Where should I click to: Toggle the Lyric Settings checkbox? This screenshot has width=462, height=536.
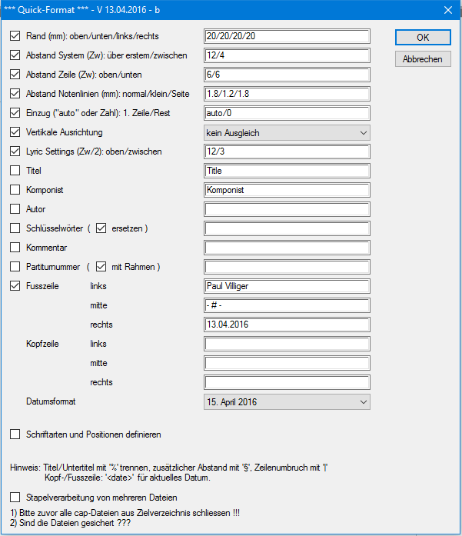(x=15, y=151)
